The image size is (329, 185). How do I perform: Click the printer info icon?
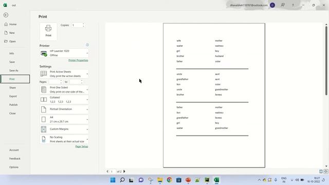[x=87, y=45]
